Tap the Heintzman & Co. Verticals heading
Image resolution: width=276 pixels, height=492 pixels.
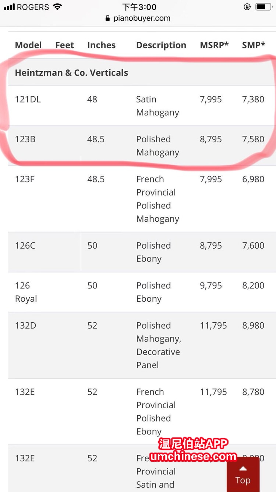click(x=71, y=73)
